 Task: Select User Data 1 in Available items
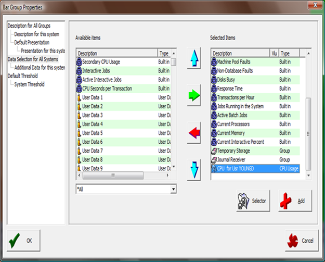93,97
